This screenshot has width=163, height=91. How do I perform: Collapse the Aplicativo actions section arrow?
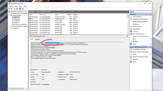151,14
